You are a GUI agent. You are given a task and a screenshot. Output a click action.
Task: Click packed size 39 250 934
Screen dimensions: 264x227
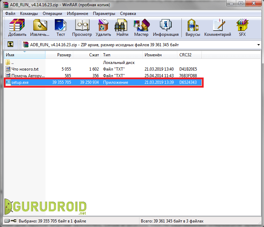click(89, 82)
